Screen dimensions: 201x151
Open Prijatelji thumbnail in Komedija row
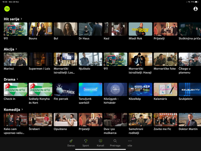[90, 120]
